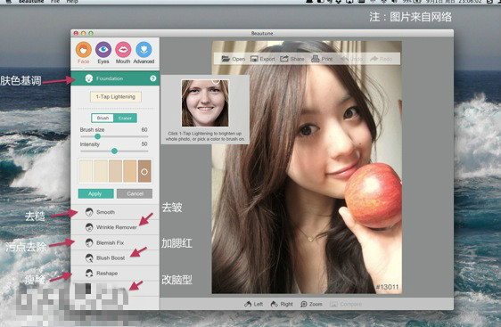Click the Reshape face icon
501x327 pixels.
point(89,273)
